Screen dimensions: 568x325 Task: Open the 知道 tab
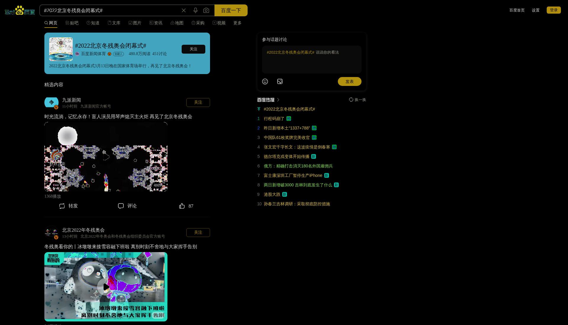pos(93,23)
